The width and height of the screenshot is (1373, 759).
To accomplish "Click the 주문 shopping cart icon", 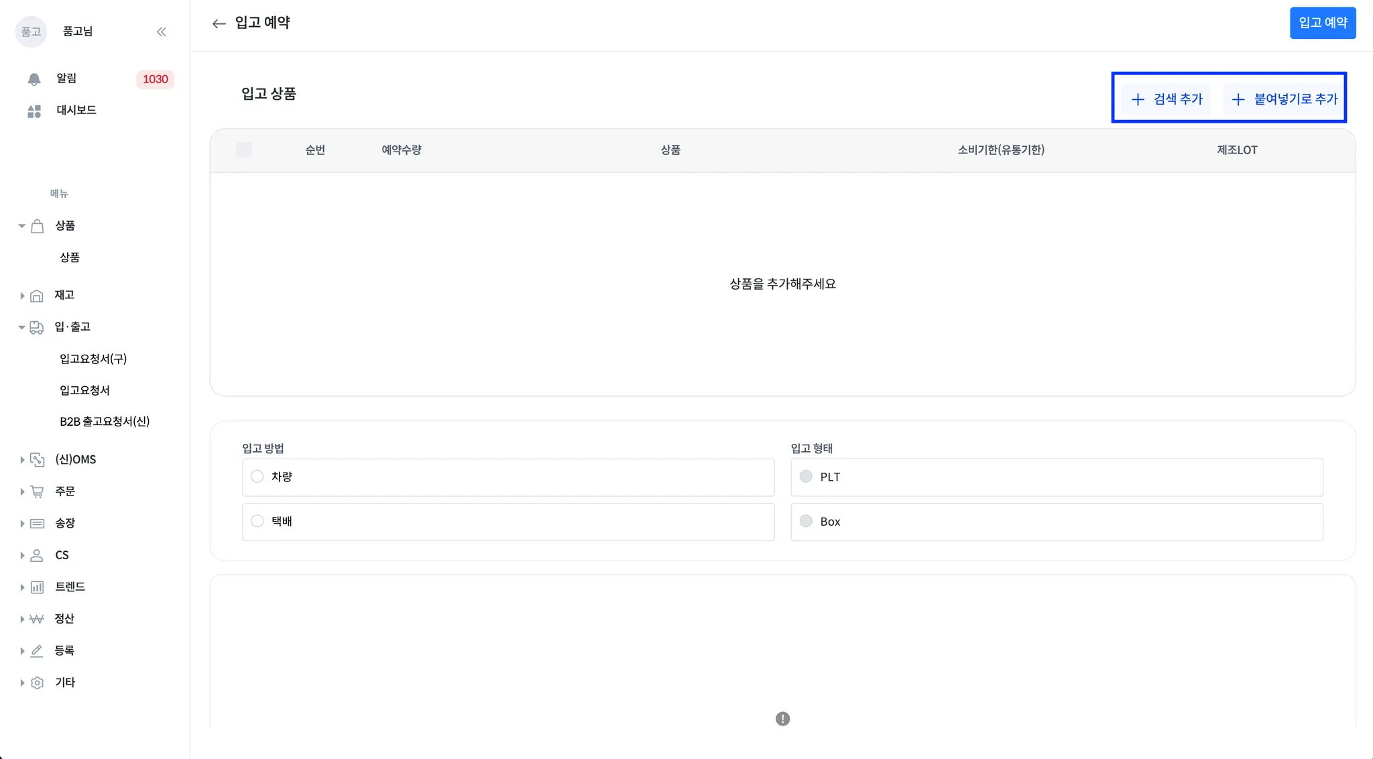I will click(38, 491).
